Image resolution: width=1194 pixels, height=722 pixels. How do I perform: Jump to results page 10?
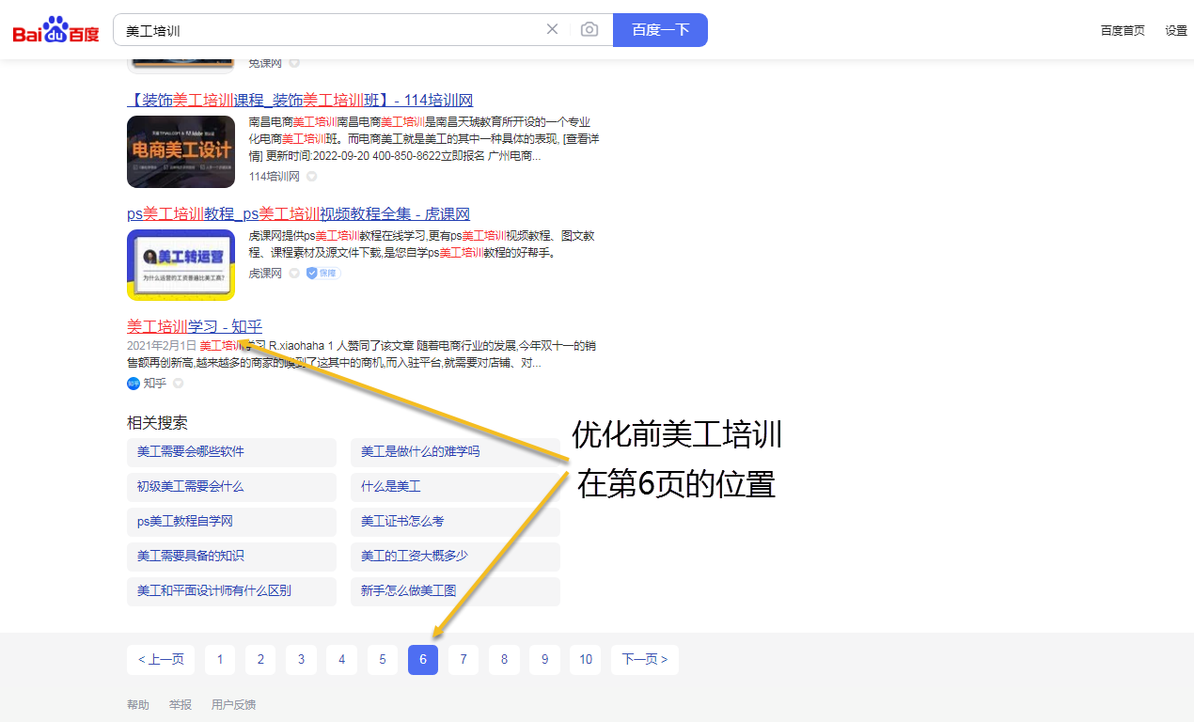(585, 659)
